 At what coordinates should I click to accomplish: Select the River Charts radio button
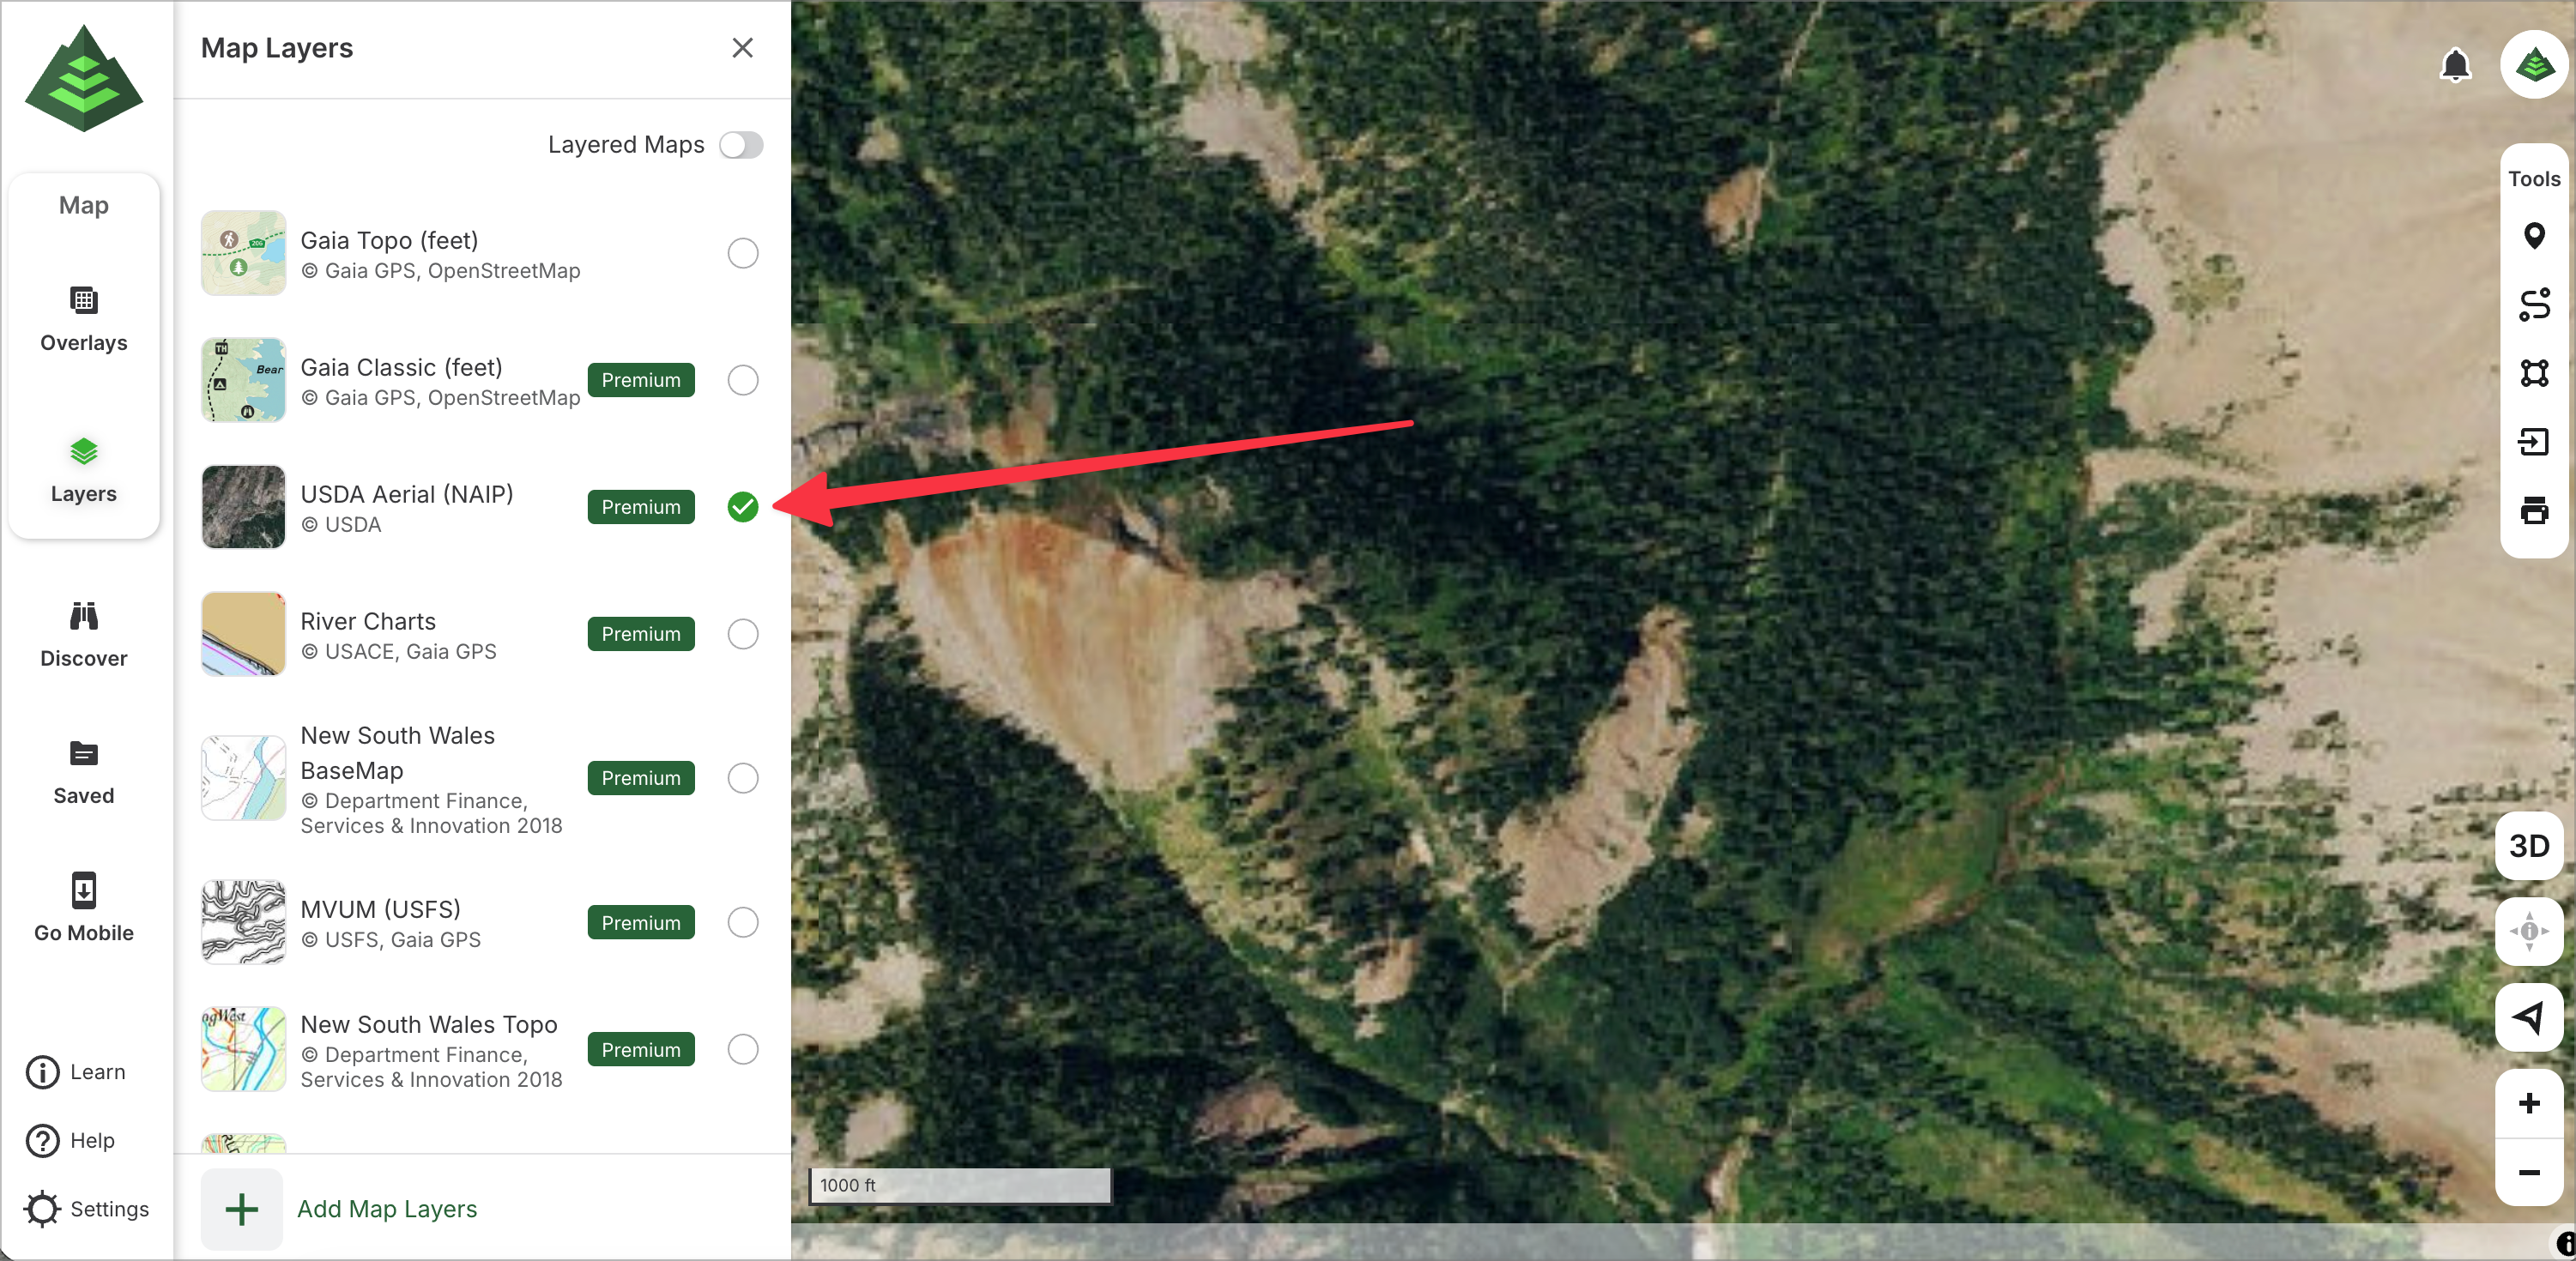click(742, 634)
